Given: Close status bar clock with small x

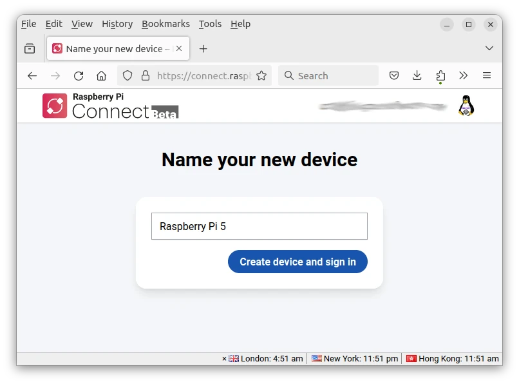Looking at the screenshot, I should click(224, 359).
